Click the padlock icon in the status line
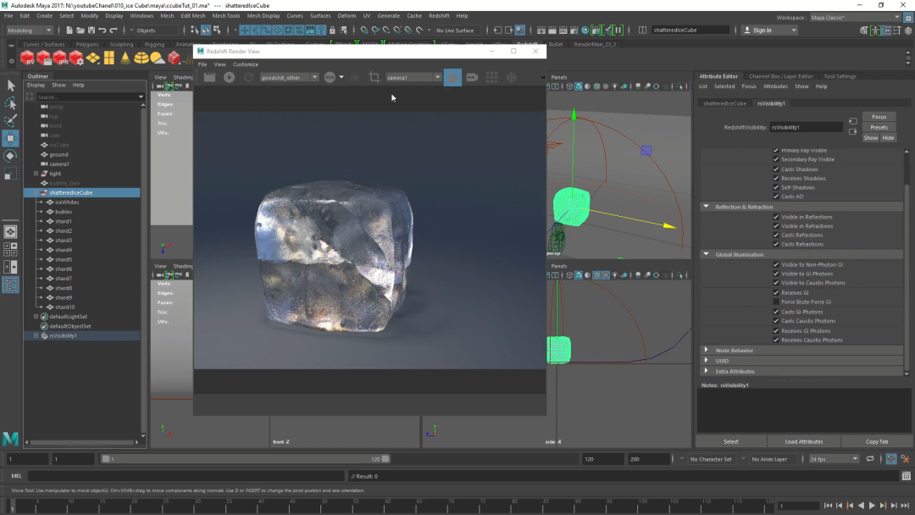 click(x=332, y=30)
